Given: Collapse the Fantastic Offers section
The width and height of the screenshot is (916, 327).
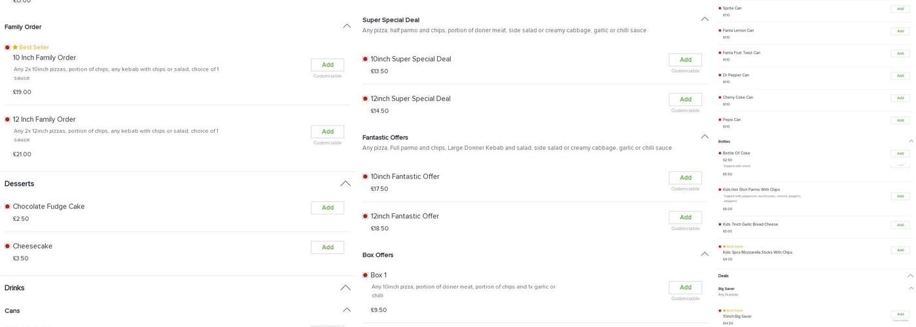Looking at the screenshot, I should click(705, 137).
